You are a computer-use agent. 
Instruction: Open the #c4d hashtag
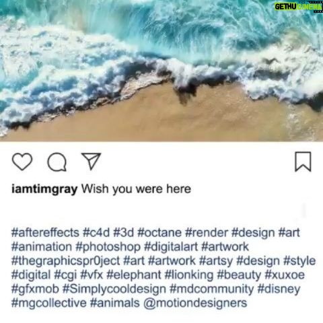pos(96,232)
